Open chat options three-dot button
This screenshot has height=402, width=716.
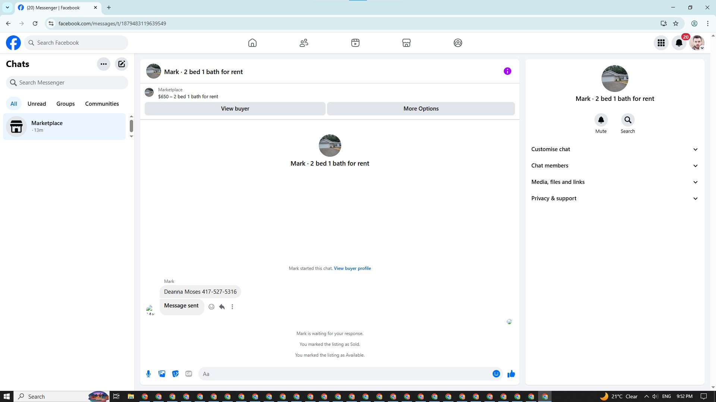[x=104, y=64]
